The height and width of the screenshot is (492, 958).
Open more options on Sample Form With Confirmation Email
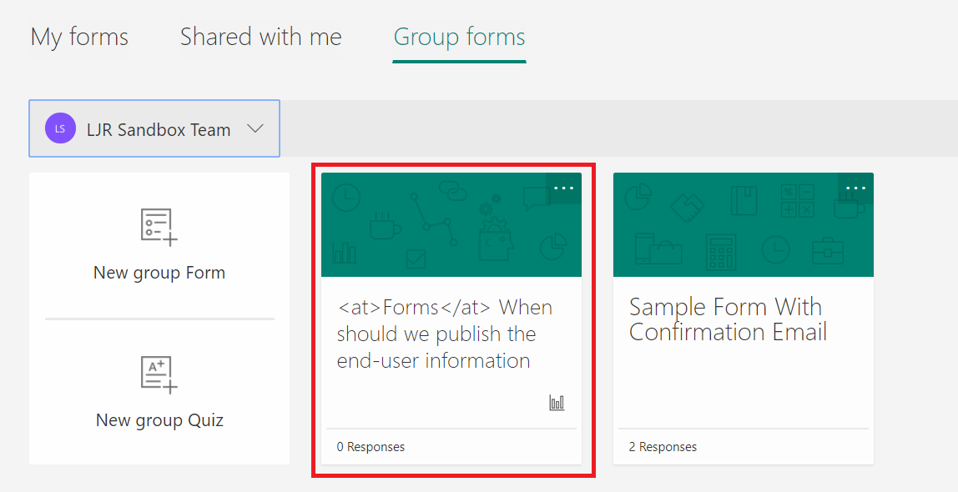click(855, 188)
